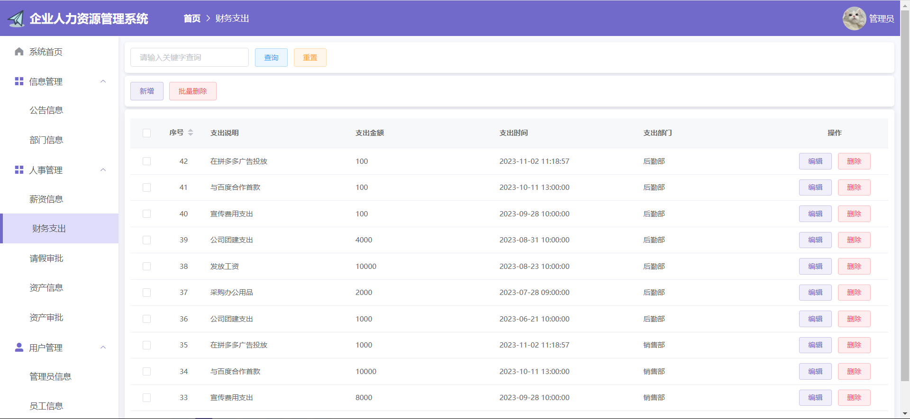The height and width of the screenshot is (419, 910).
Task: Edit row 35 在拼多多广告投放
Action: [x=815, y=345]
